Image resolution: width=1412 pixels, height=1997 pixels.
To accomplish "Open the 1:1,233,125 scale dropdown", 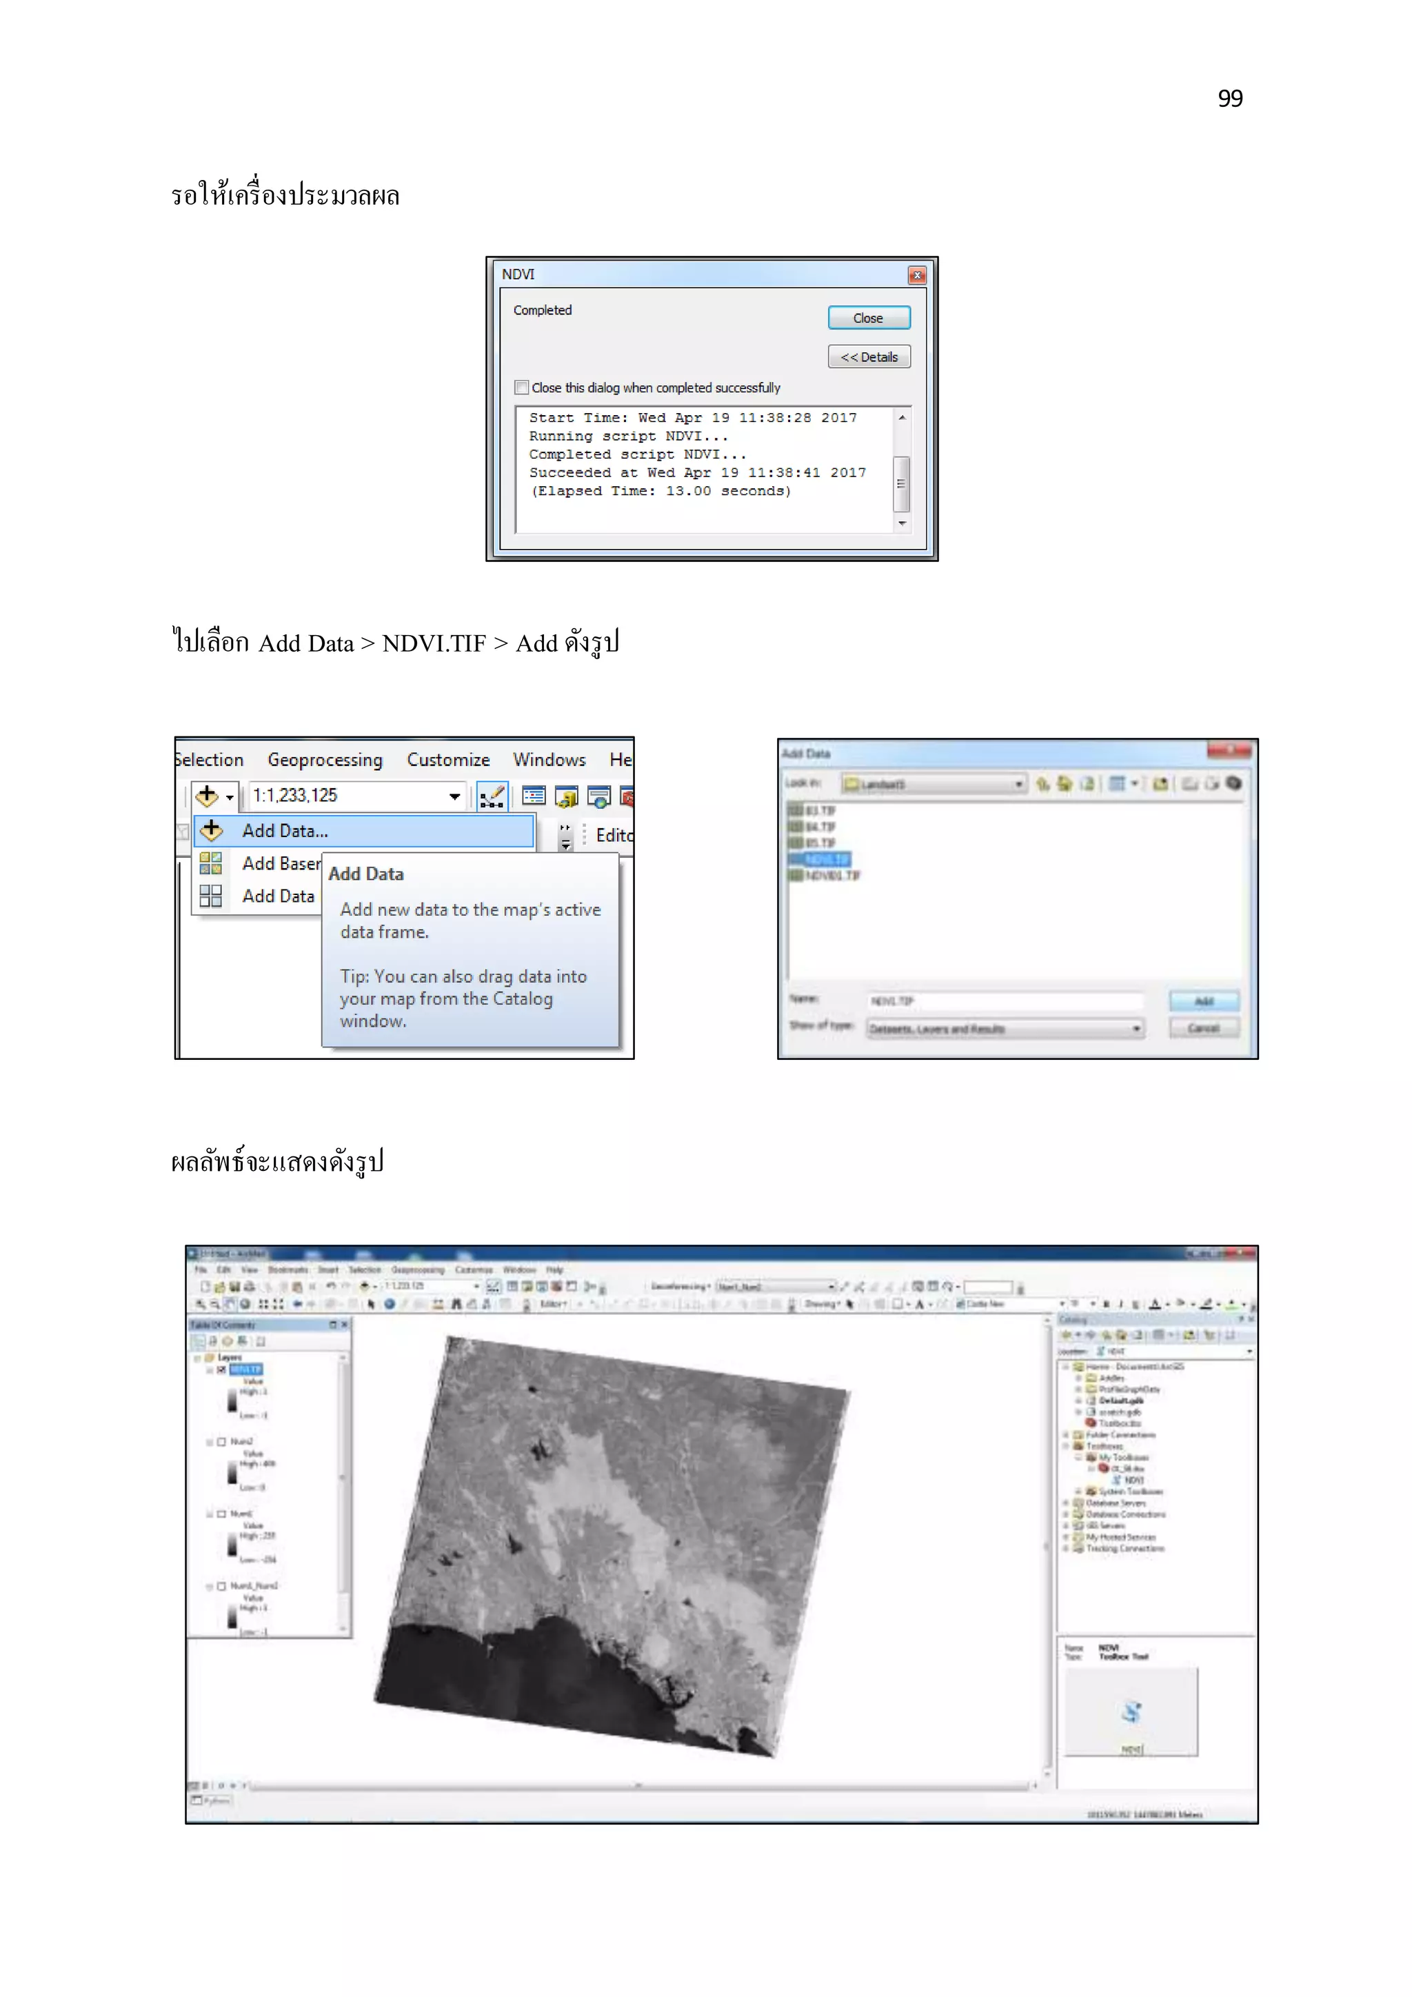I will point(454,796).
